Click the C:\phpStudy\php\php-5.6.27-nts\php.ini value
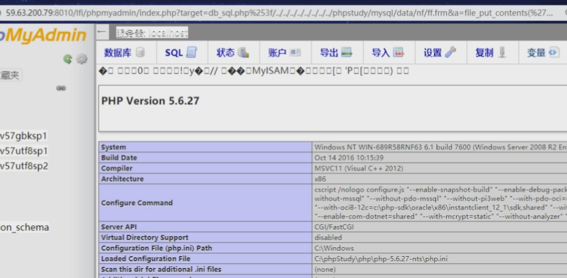This screenshot has height=278, width=567. [381, 259]
